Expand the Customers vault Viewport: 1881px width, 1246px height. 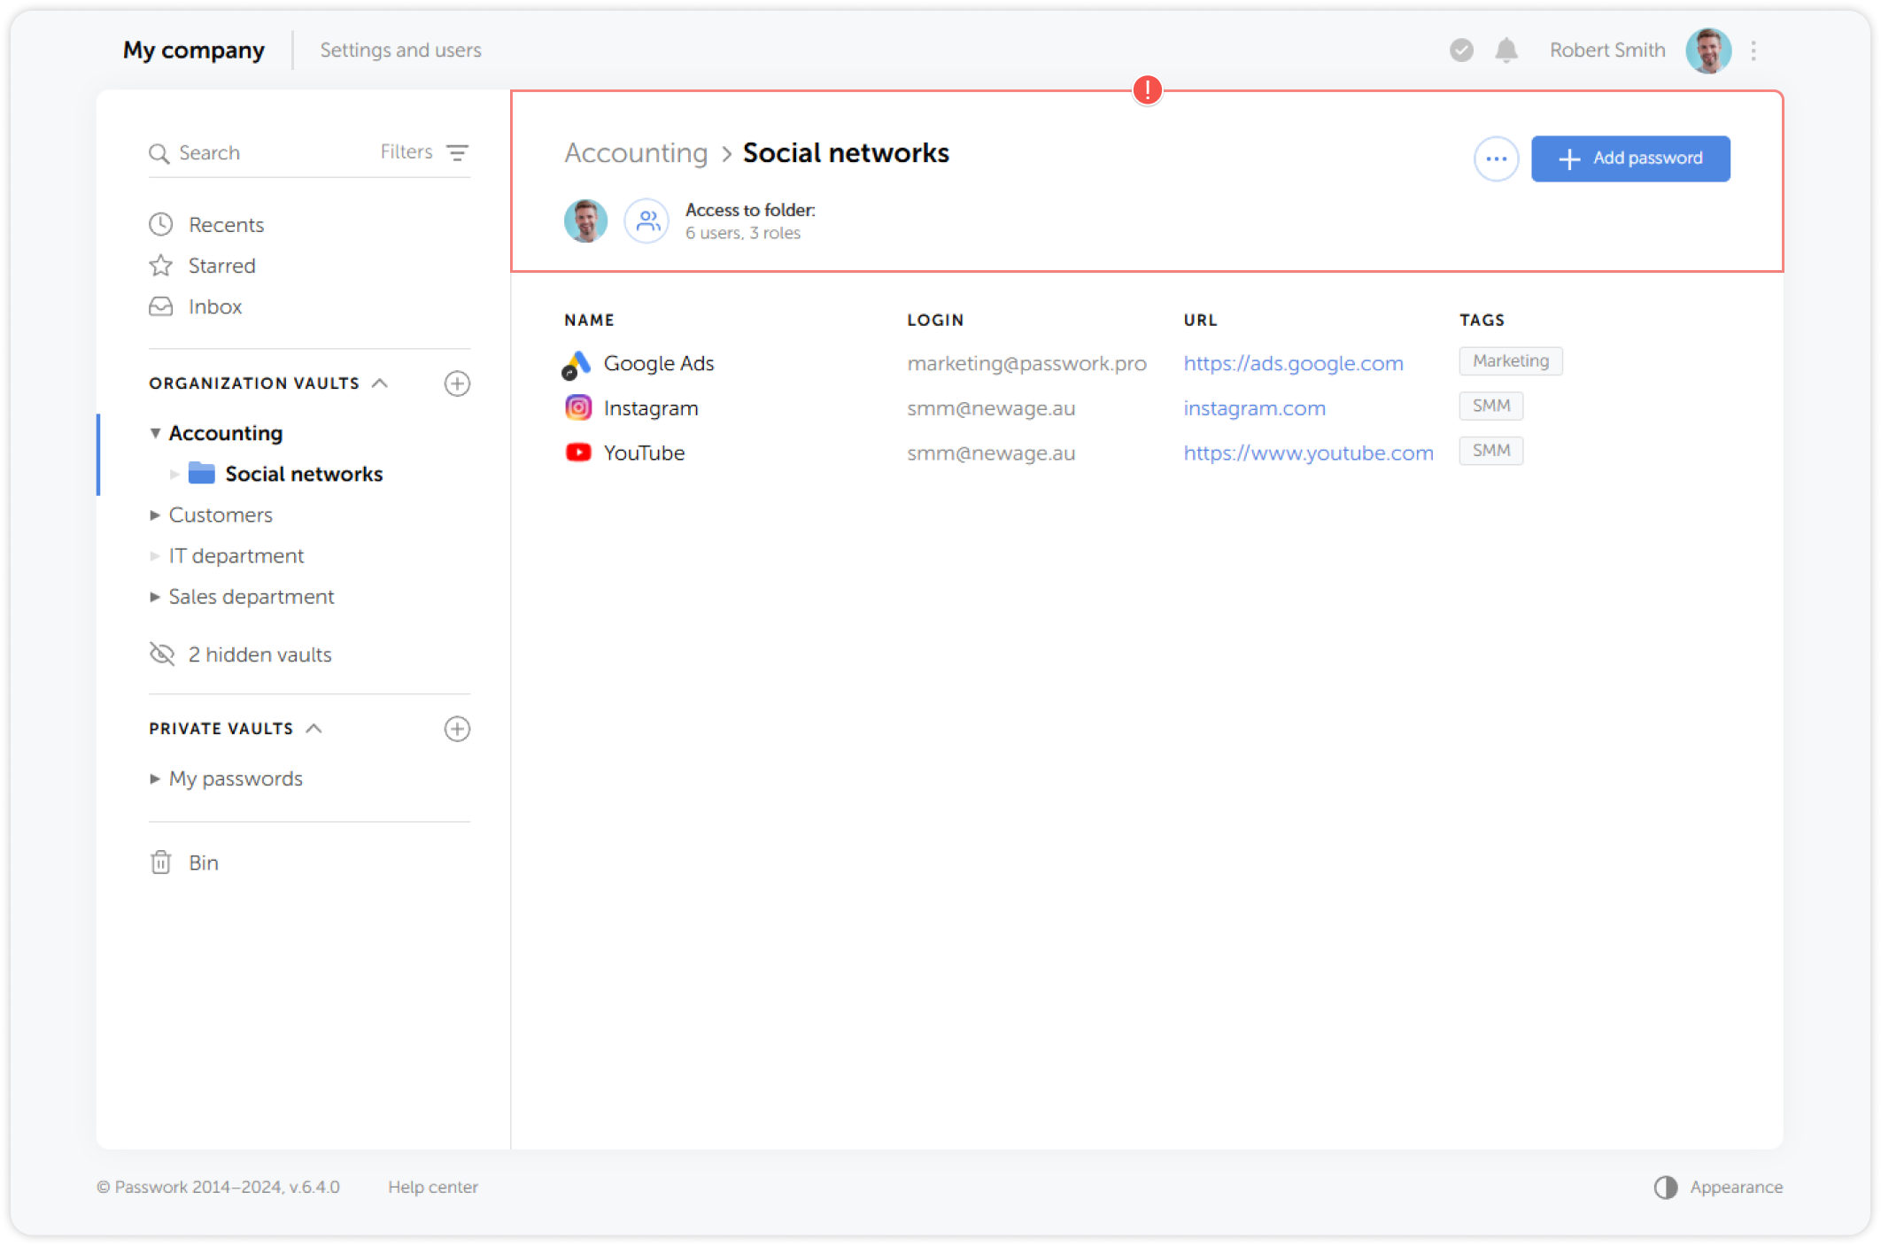coord(156,515)
